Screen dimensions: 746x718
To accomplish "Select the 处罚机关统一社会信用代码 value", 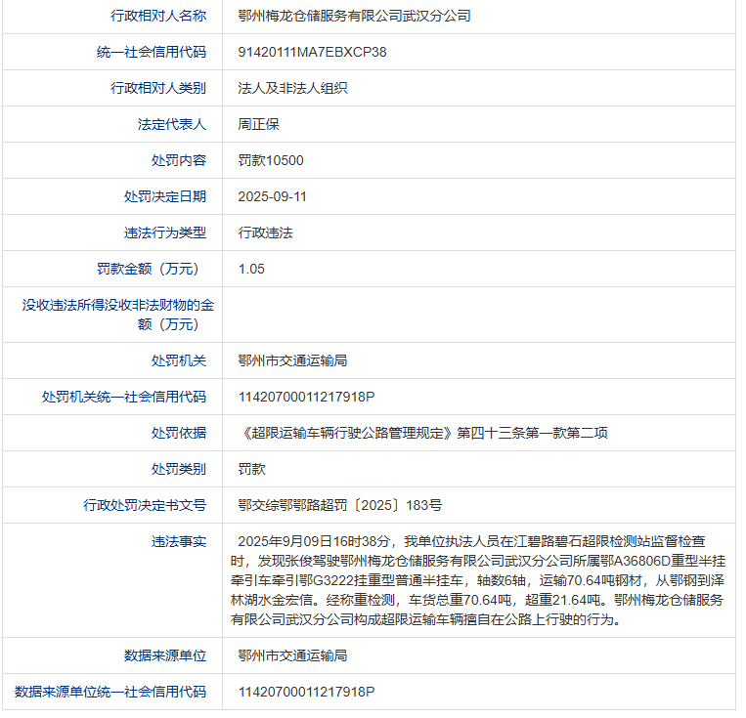I will pos(306,397).
